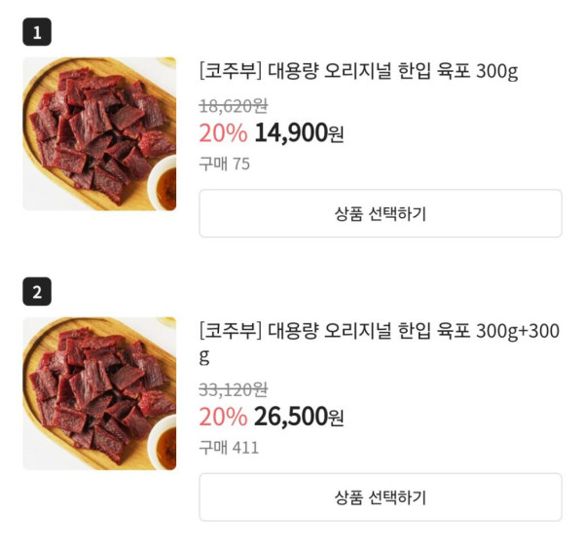Click the [코주부] brand tag of product 1
The image size is (584, 549).
(x=230, y=71)
